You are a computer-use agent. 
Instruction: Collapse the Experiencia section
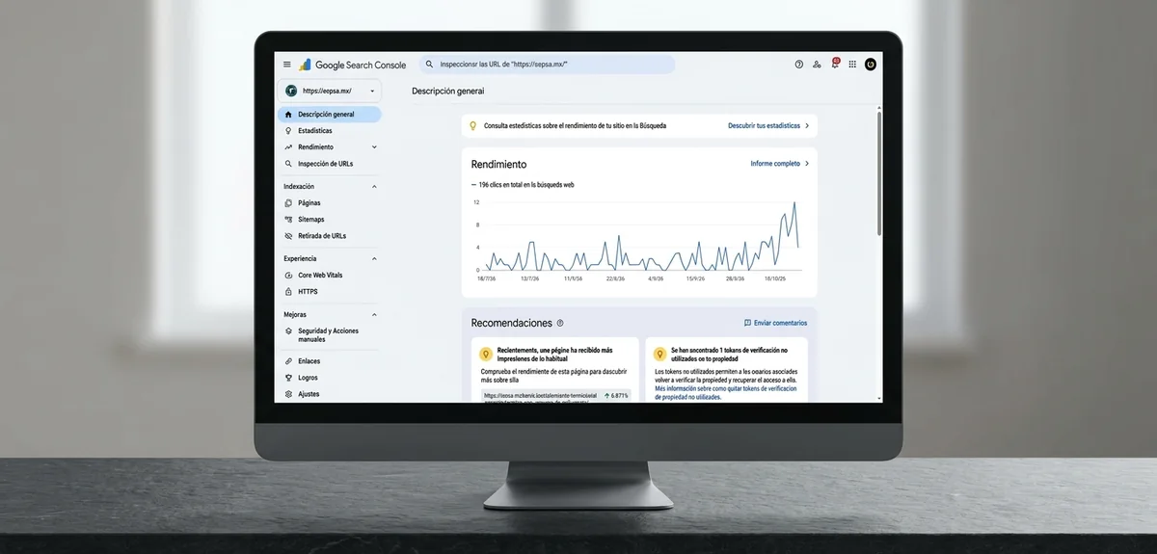(374, 258)
